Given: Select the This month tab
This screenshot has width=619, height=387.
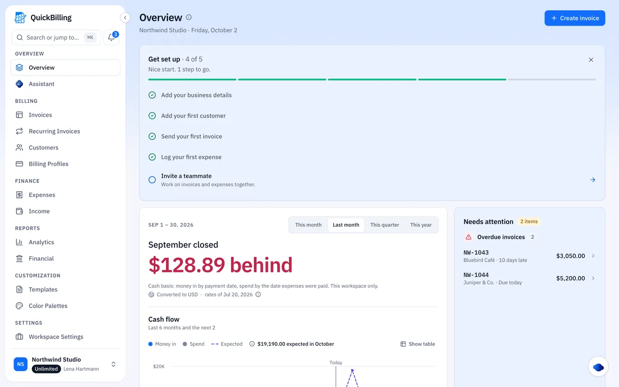Looking at the screenshot, I should coord(309,225).
